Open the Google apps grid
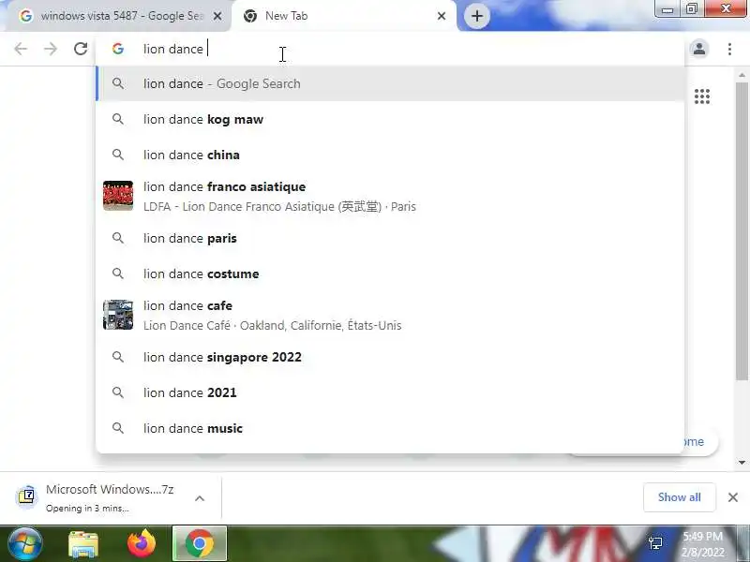Viewport: 750px width, 562px height. click(x=701, y=96)
